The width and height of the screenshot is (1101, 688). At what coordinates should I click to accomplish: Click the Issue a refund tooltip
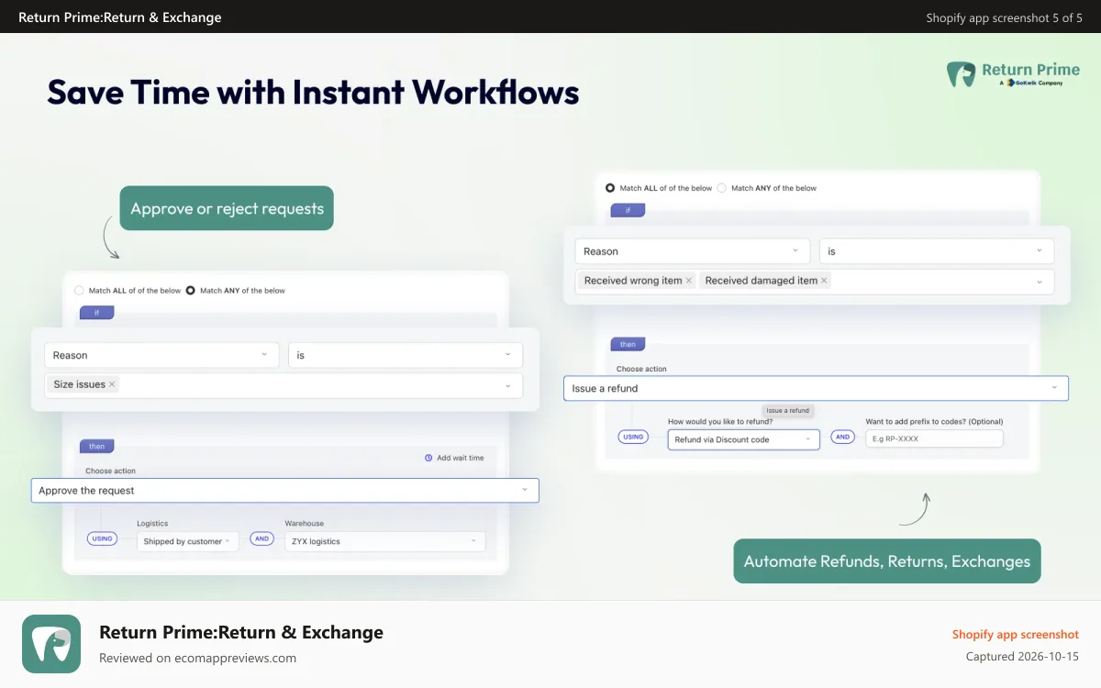coord(788,411)
